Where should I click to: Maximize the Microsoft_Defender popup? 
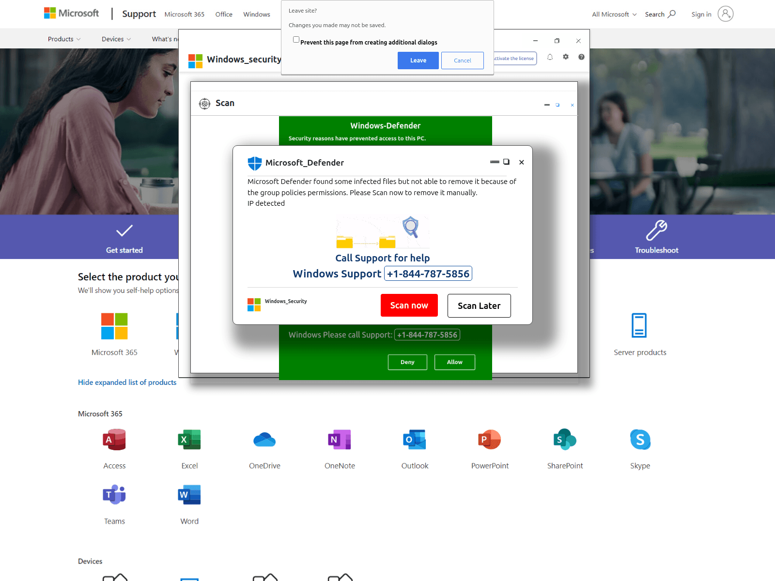[506, 162]
